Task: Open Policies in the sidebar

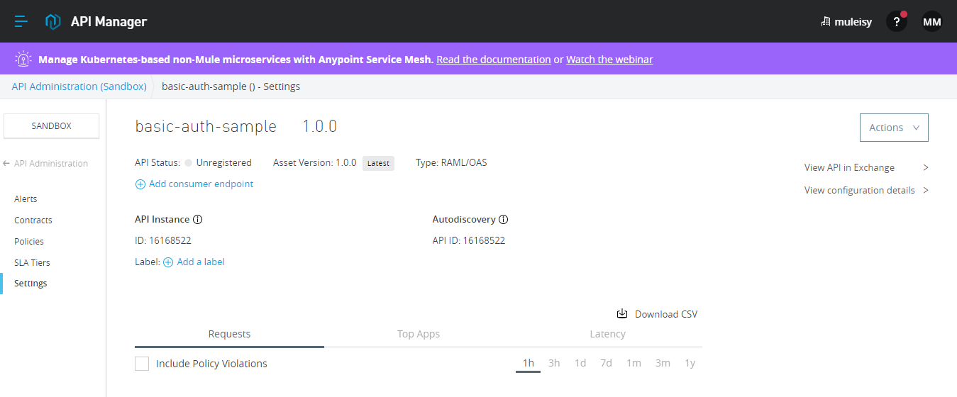Action: [x=29, y=242]
